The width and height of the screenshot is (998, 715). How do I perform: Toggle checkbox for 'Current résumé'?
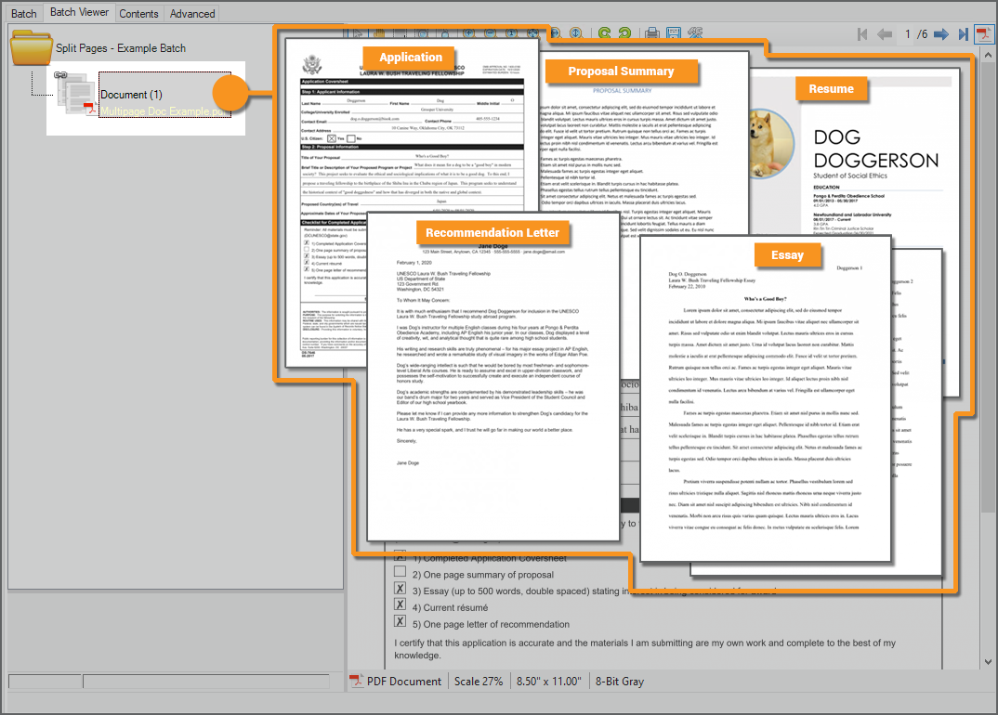coord(400,604)
